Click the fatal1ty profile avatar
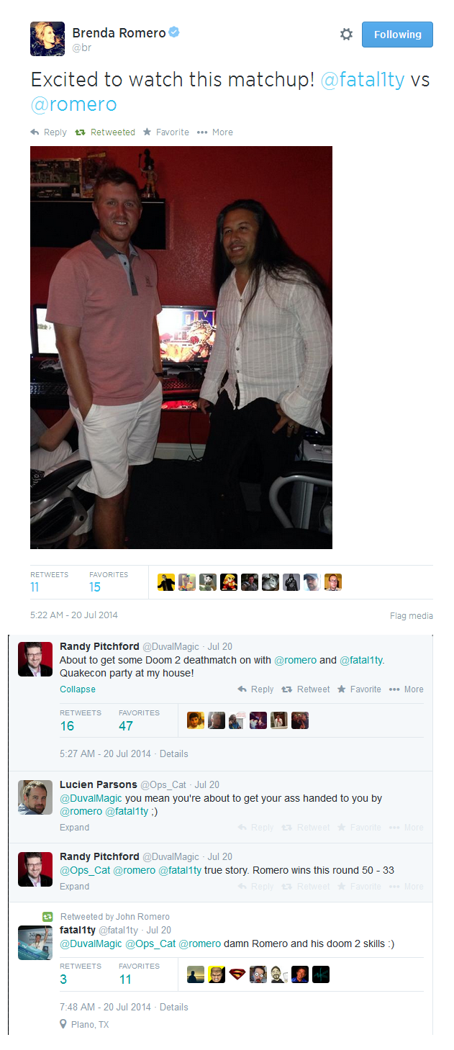This screenshot has width=454, height=1050. tap(35, 943)
